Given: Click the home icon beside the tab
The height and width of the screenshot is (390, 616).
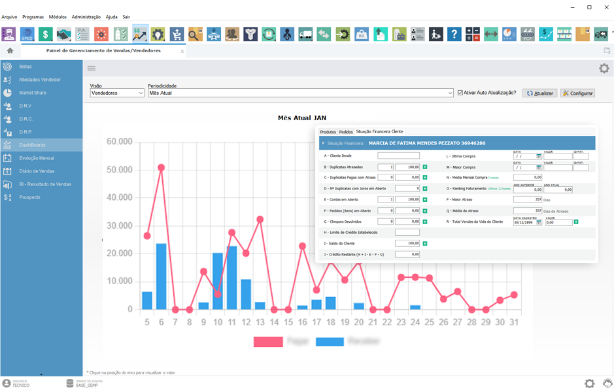Looking at the screenshot, I should pyautogui.click(x=10, y=50).
